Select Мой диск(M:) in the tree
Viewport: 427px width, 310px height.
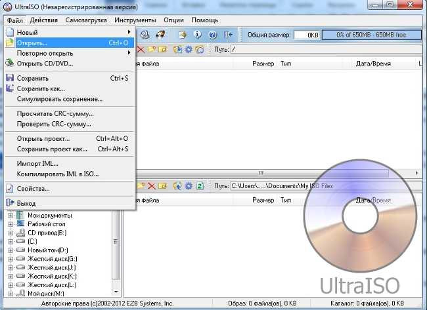pyautogui.click(x=46, y=294)
